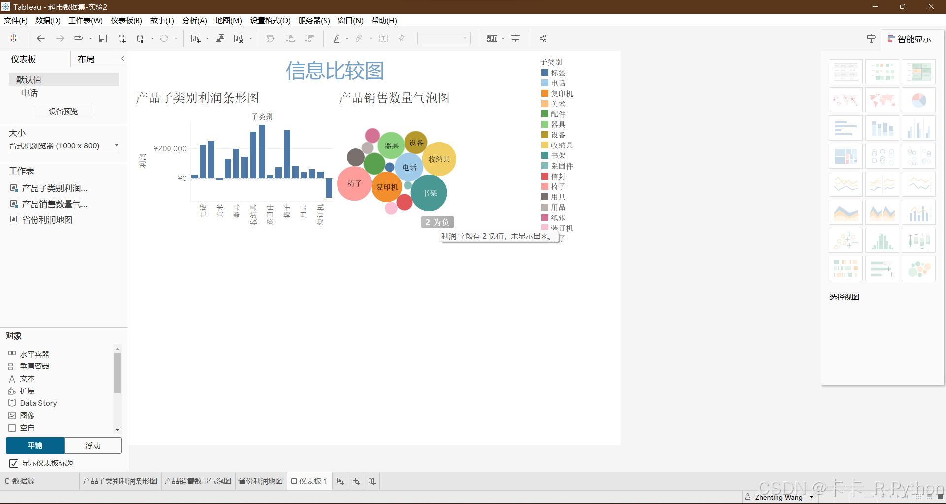
Task: Click the replay animation icon
Action: coord(78,38)
